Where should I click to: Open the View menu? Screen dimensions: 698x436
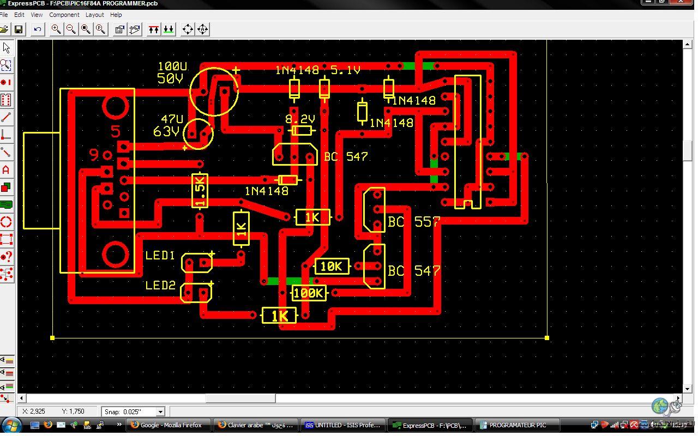click(x=37, y=15)
